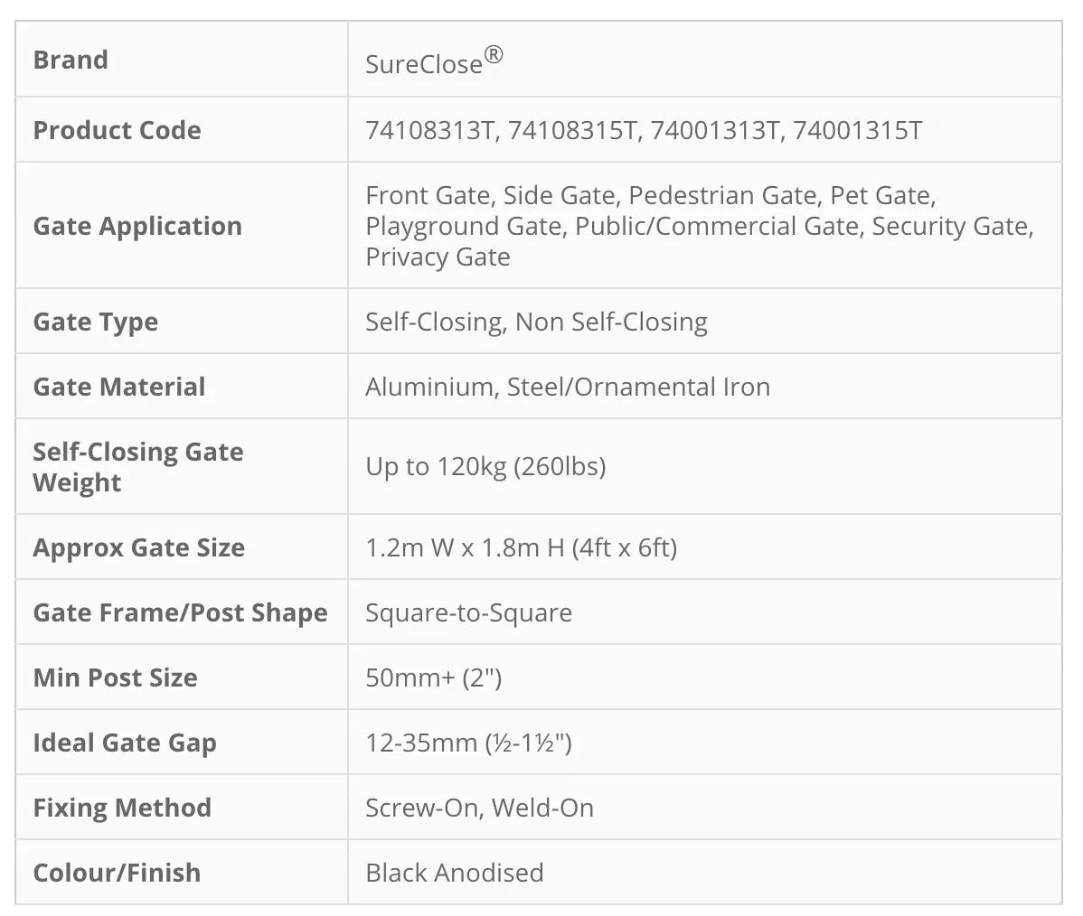
Task: Click the Gate Application label
Action: pos(137,226)
